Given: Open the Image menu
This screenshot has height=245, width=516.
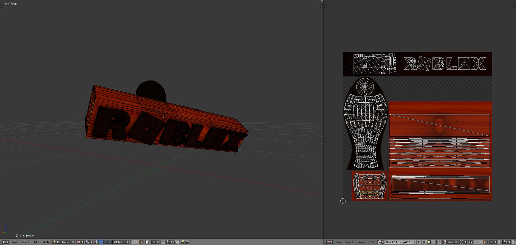Looking at the screenshot, I should click(x=361, y=242).
